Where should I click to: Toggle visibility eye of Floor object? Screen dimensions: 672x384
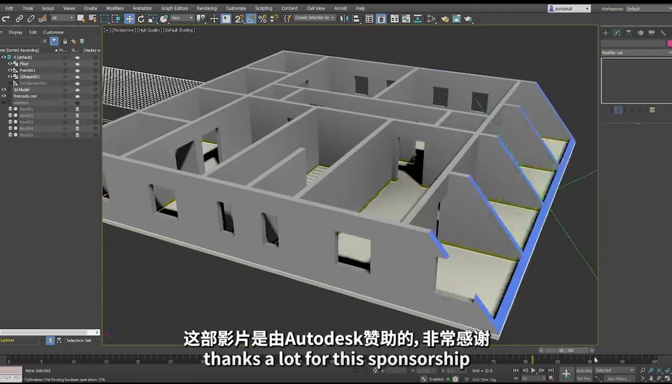10,64
